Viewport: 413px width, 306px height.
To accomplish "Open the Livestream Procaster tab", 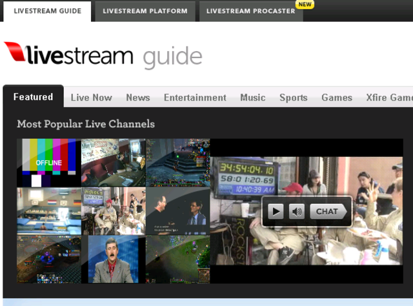I will coord(251,11).
